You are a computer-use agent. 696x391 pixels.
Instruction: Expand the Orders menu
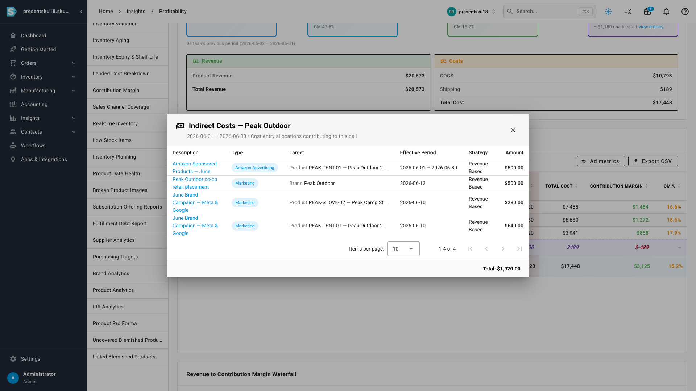click(74, 63)
